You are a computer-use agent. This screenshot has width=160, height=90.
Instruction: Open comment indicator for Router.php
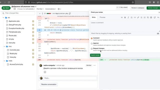coord(33,35)
